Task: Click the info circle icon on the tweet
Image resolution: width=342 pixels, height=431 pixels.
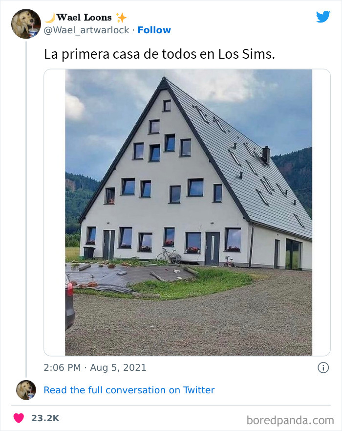Action: point(324,367)
